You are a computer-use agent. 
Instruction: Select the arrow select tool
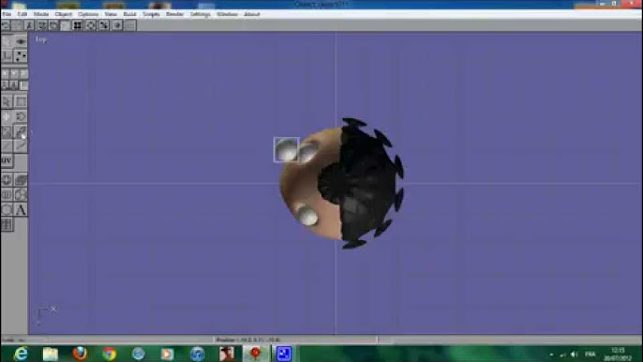tap(7, 101)
